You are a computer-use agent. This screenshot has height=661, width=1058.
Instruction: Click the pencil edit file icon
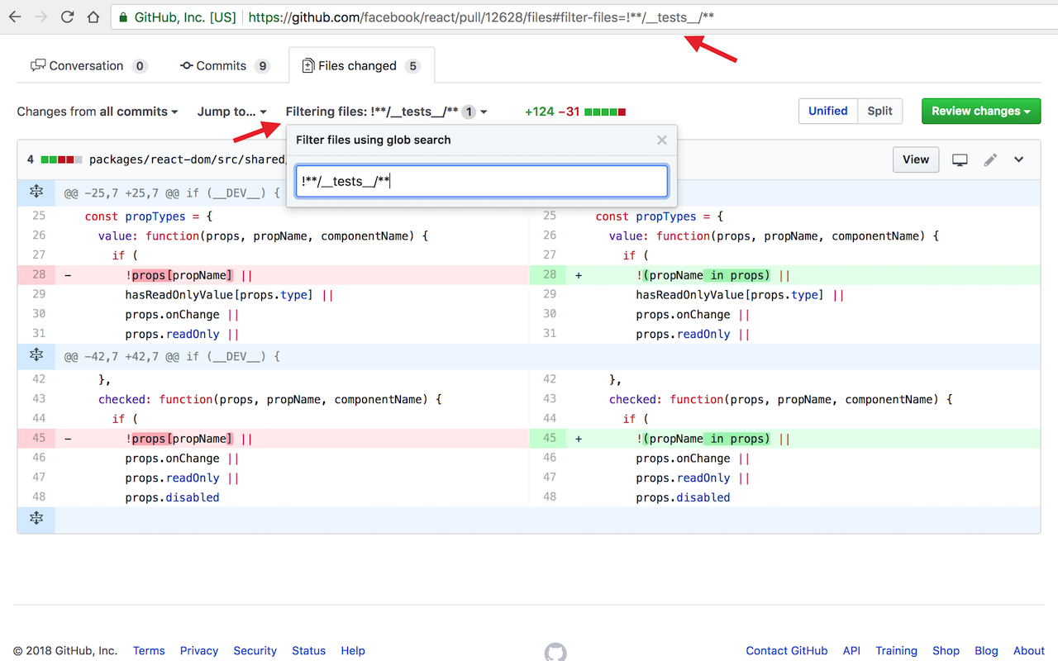(990, 159)
